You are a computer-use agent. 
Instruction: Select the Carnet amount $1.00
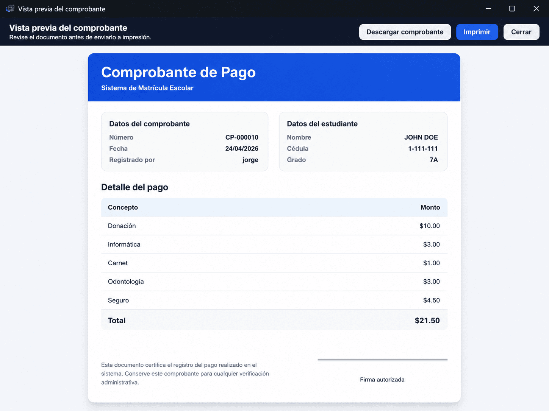[x=432, y=263]
